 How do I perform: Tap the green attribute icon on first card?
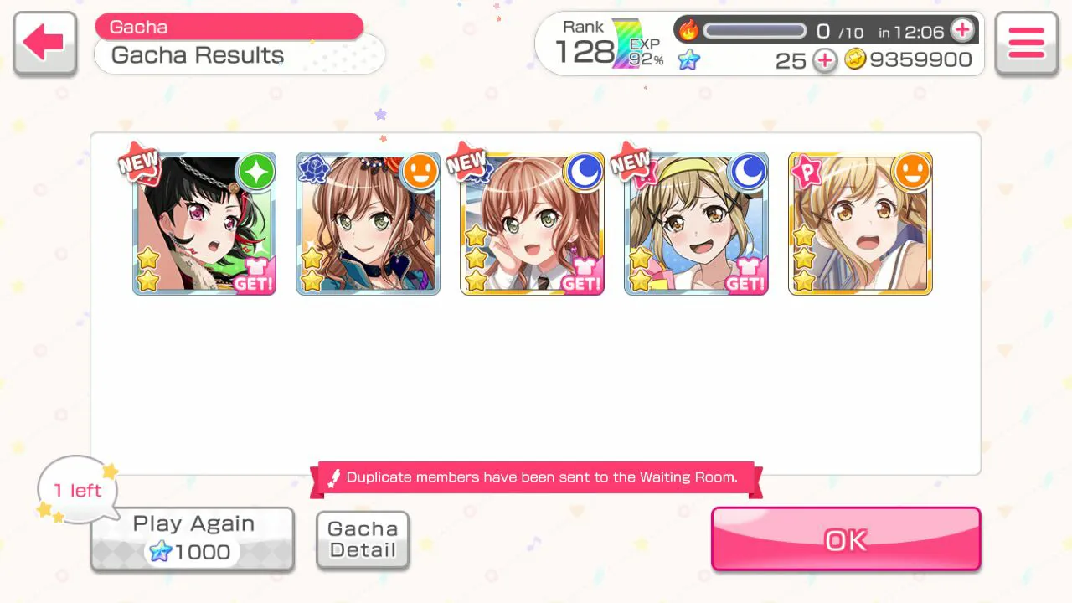click(256, 172)
